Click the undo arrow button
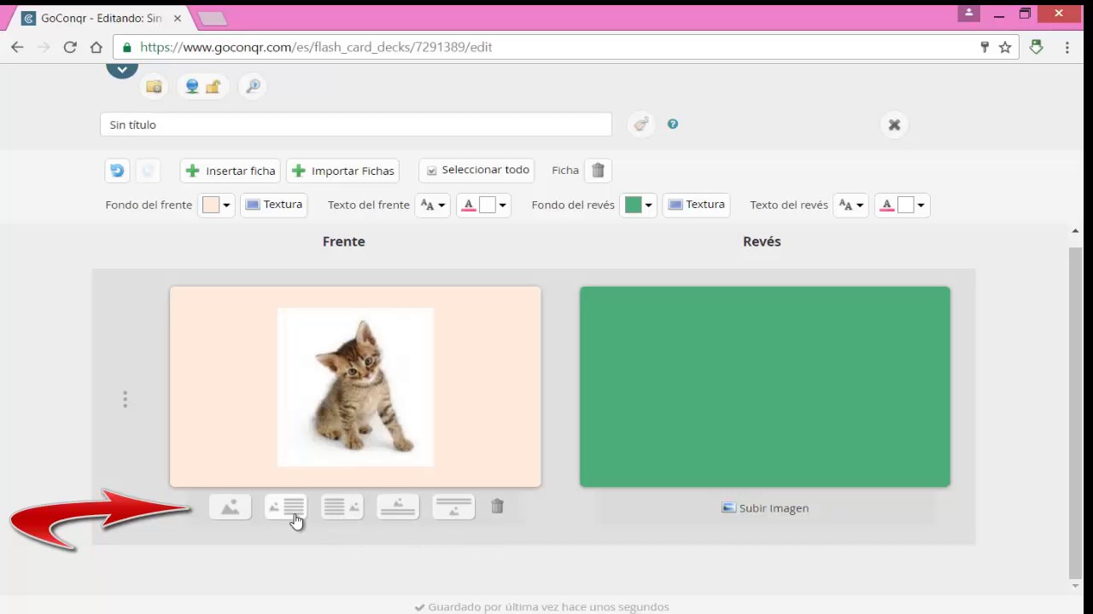The image size is (1093, 614). 117,171
